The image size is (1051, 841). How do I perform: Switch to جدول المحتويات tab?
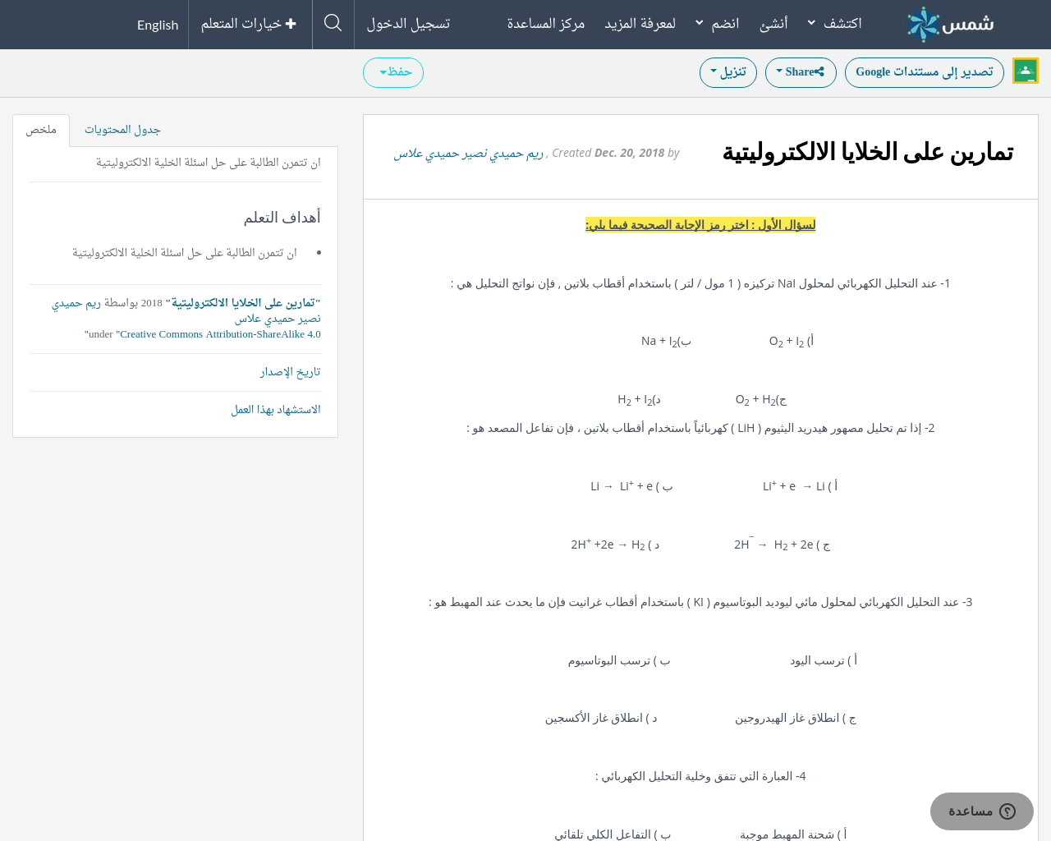tap(122, 130)
